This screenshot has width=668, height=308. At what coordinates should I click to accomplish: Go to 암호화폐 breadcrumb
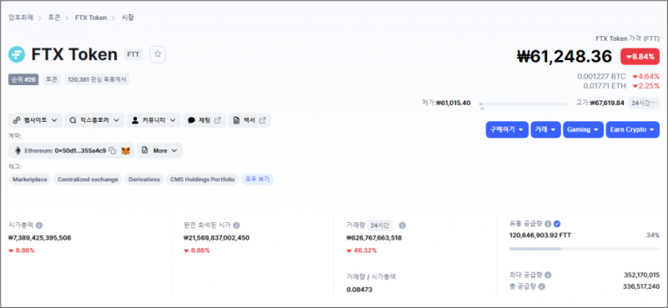[21, 18]
